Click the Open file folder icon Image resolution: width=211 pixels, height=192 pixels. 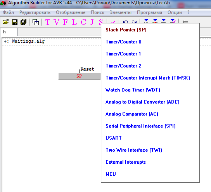click(x=6, y=22)
